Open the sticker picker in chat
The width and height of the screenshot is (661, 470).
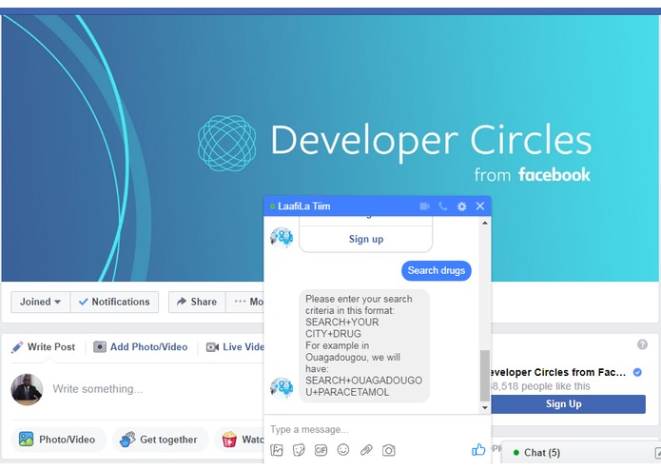click(x=299, y=450)
